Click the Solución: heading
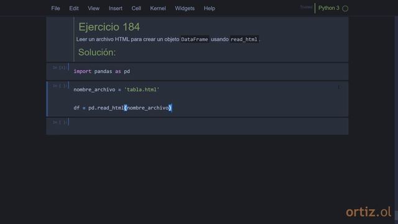 click(x=97, y=52)
